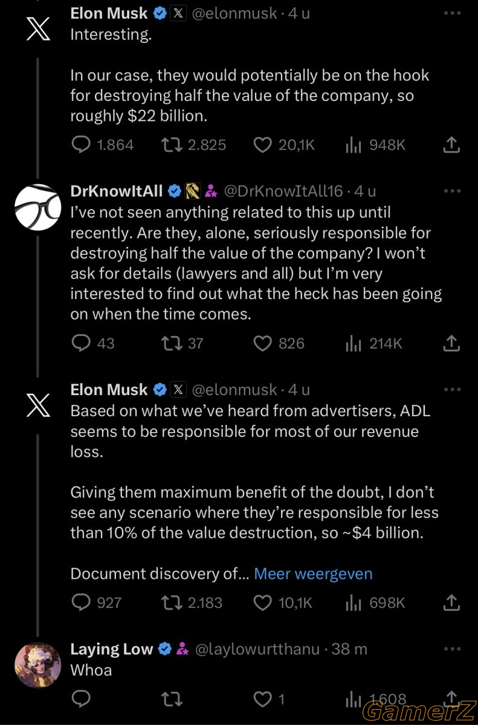Like DrKnowItAll's tweet with 826 likes
This screenshot has height=725, width=478.
(x=278, y=344)
